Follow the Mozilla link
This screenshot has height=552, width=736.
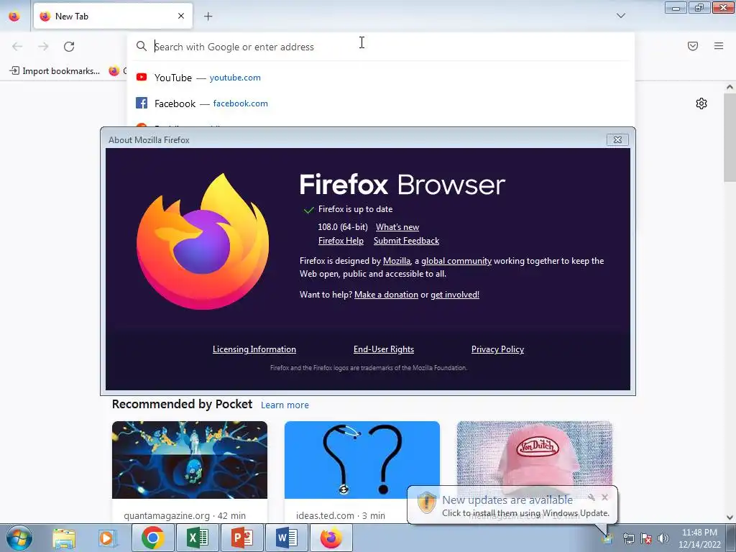397,261
